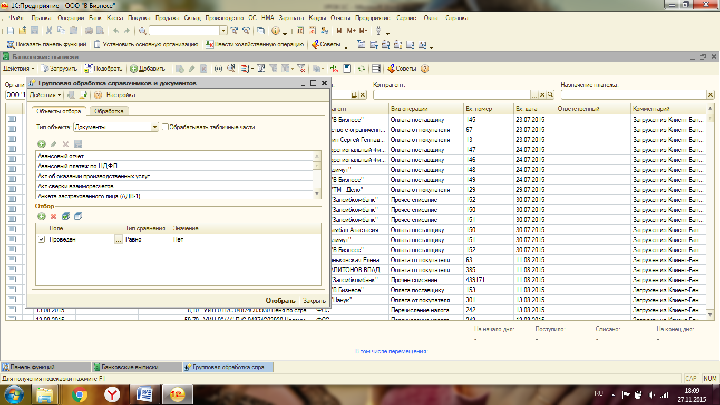The height and width of the screenshot is (405, 720).
Task: Open the Банк menu
Action: tap(95, 18)
